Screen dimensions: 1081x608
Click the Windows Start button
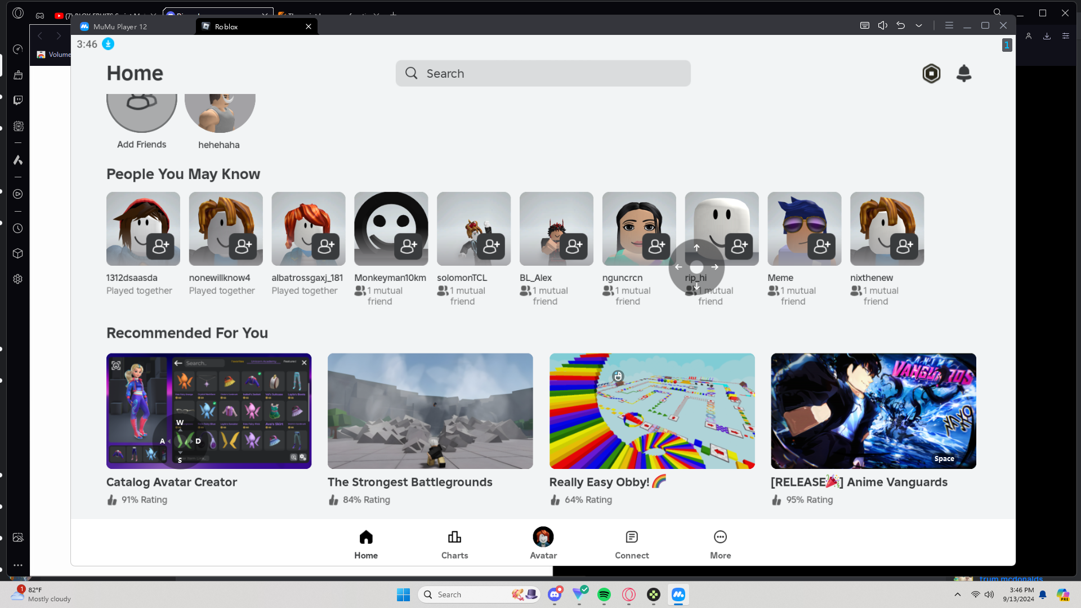pos(403,594)
